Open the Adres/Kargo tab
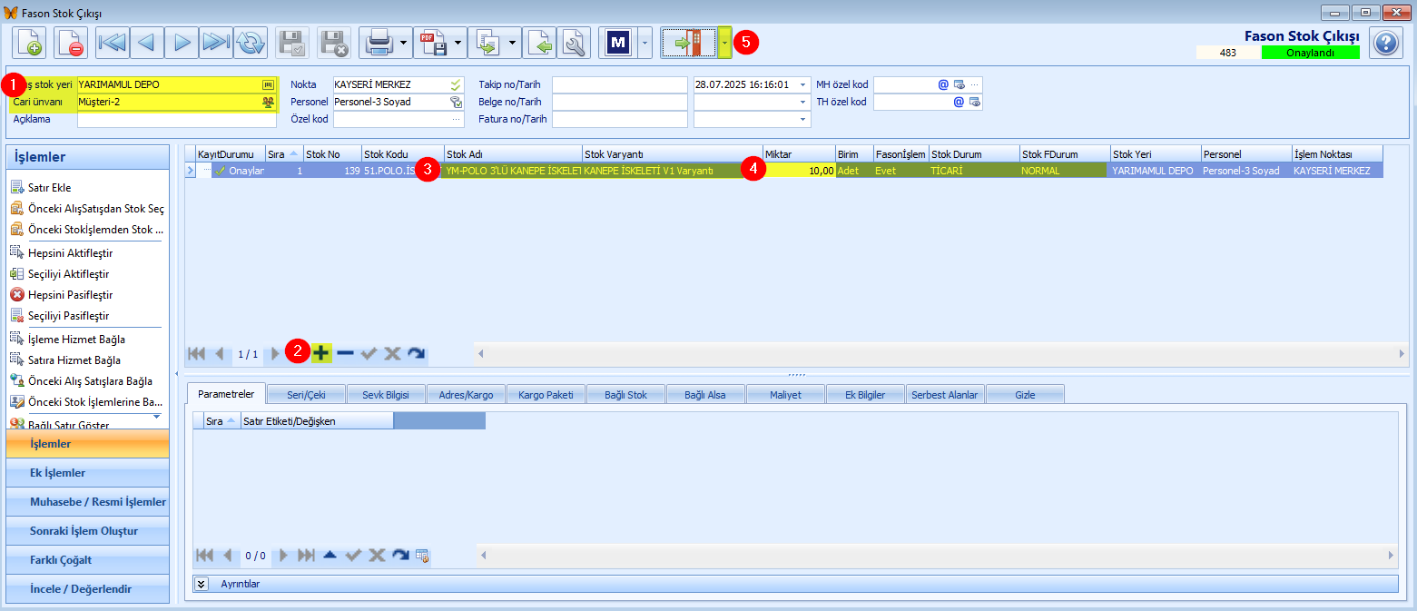This screenshot has height=611, width=1417. 467,395
